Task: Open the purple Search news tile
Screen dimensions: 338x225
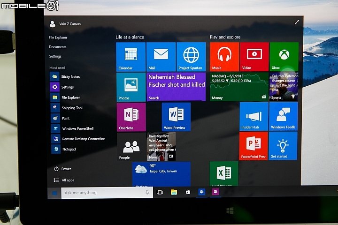Action: click(x=176, y=87)
